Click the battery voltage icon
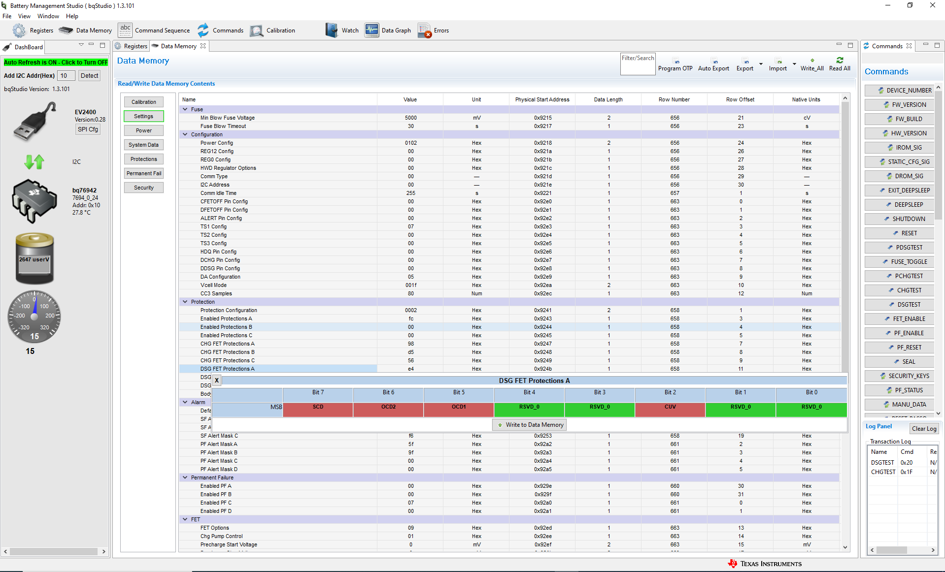Screen dimensions: 945x572 (x=34, y=258)
